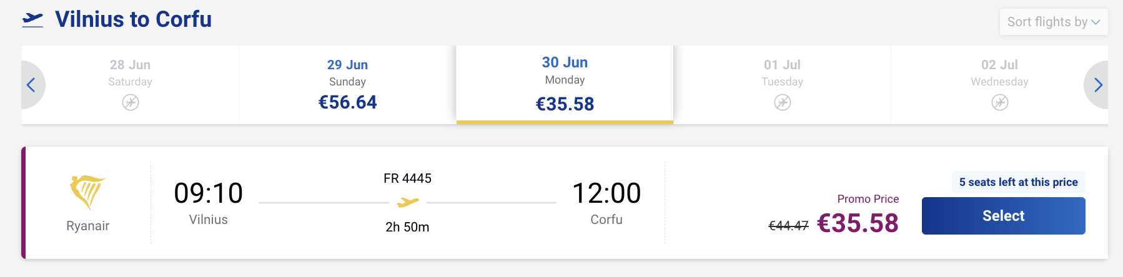
Task: Click no-flight icon under 28 Jun
Action: pos(131,102)
